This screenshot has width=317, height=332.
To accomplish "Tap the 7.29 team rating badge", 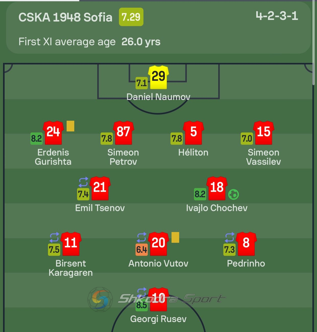I will pos(131,17).
